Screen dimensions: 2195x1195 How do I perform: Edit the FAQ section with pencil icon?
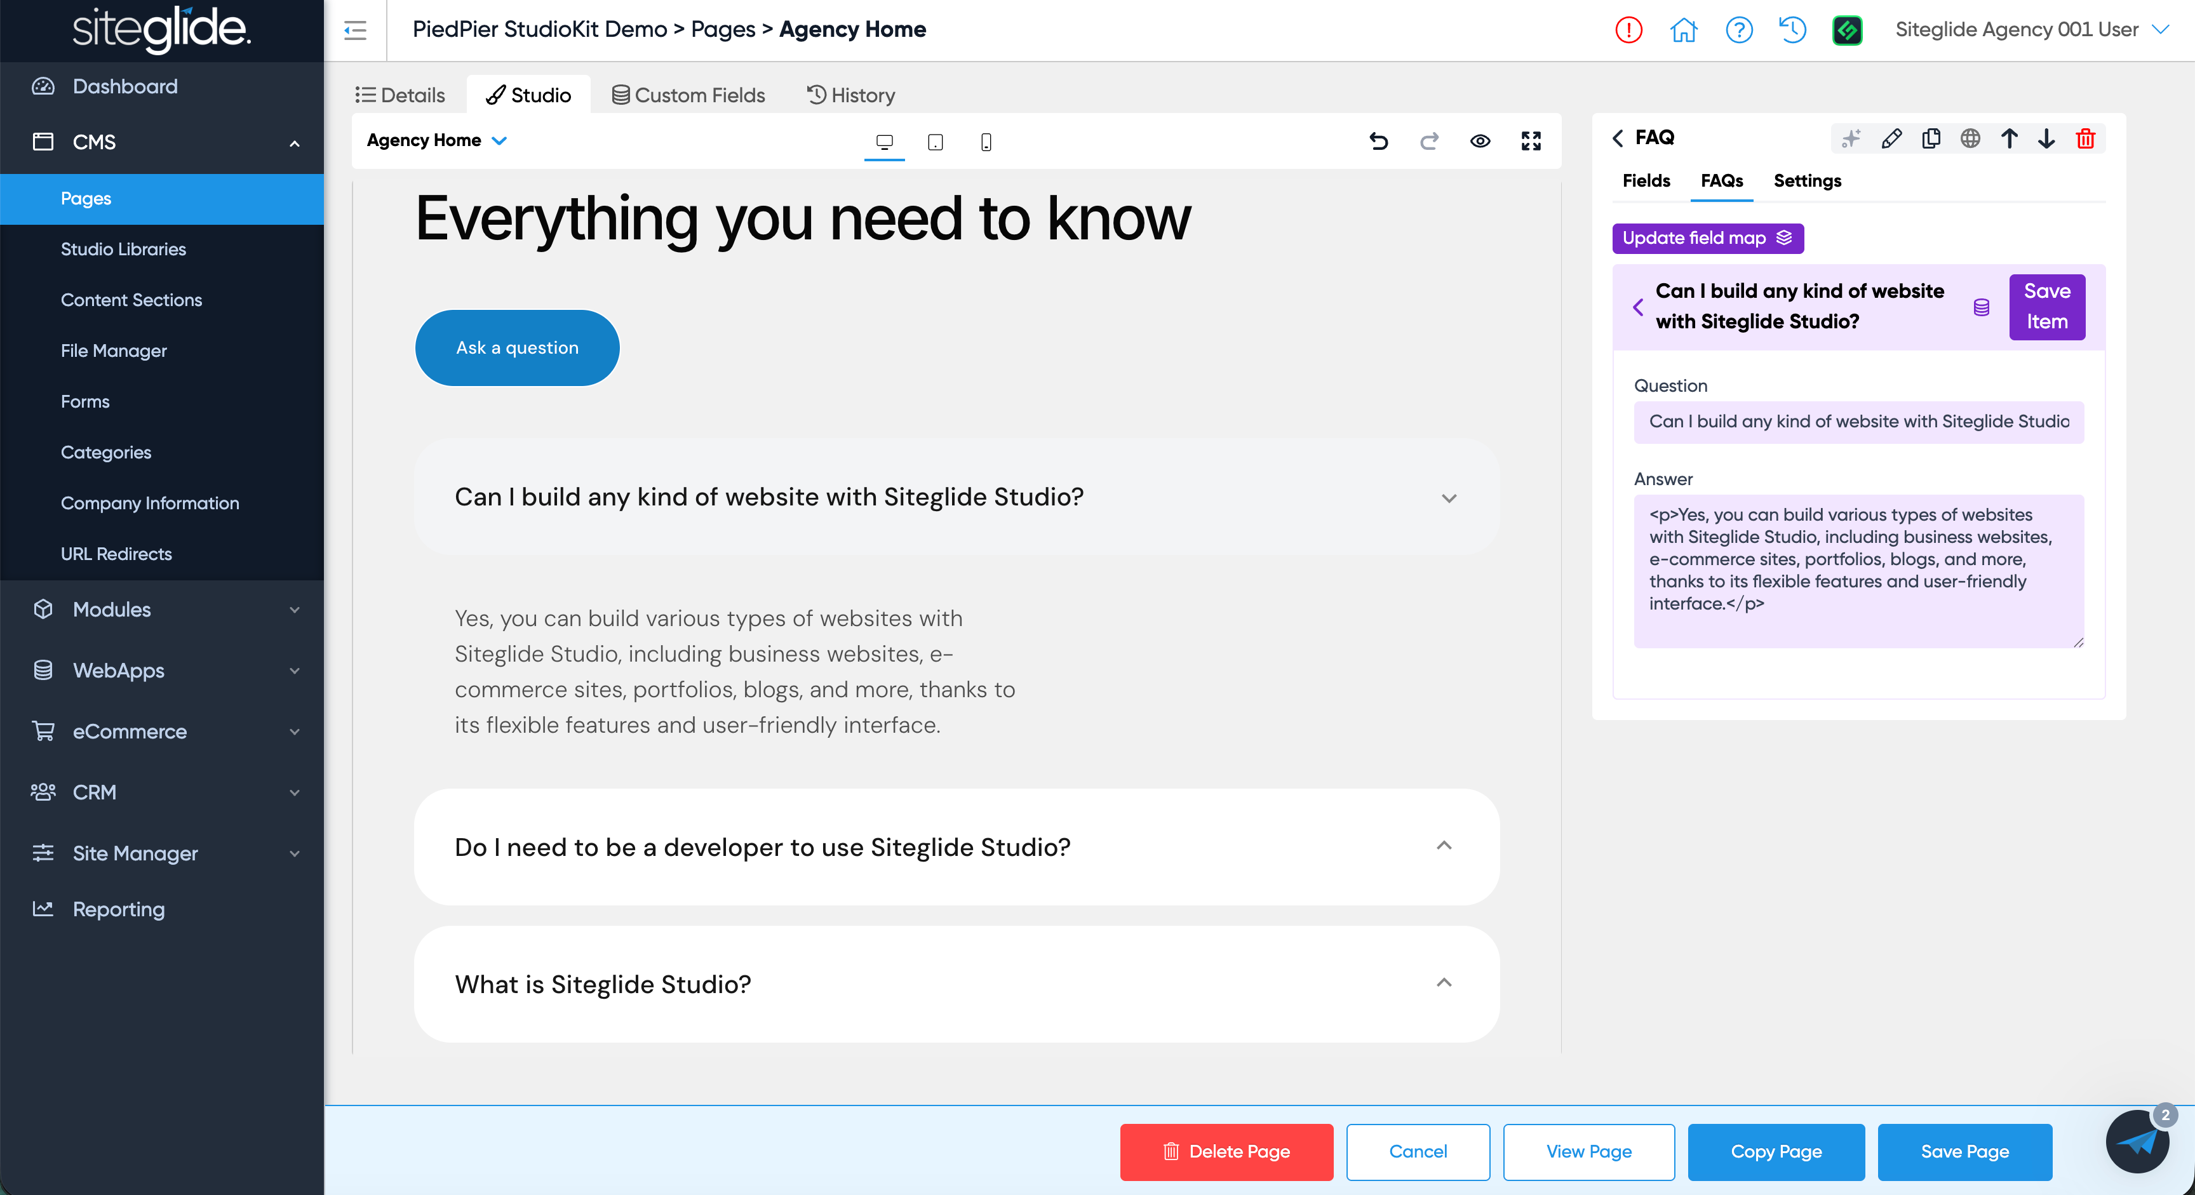(1891, 138)
